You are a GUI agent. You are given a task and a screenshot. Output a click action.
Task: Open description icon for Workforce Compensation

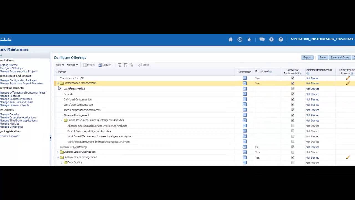tap(245, 104)
